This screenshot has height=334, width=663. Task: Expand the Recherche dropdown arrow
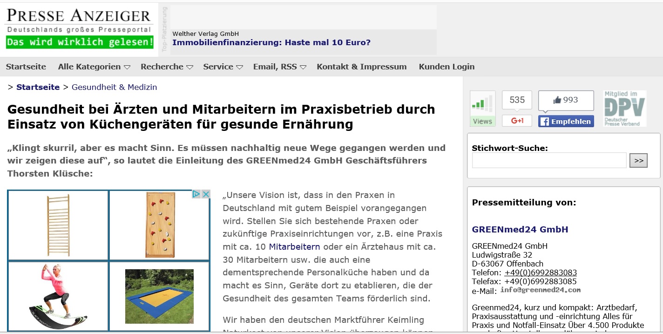click(189, 67)
